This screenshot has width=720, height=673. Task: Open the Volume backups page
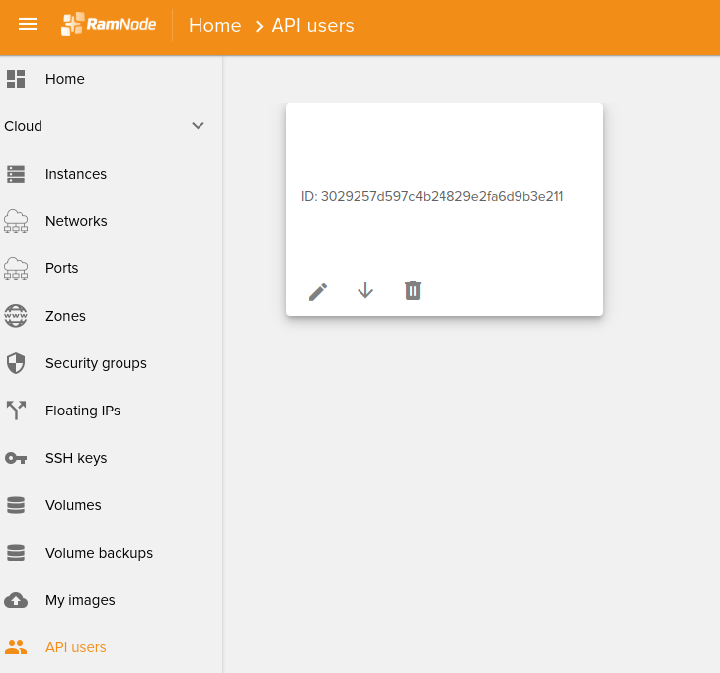pyautogui.click(x=99, y=553)
